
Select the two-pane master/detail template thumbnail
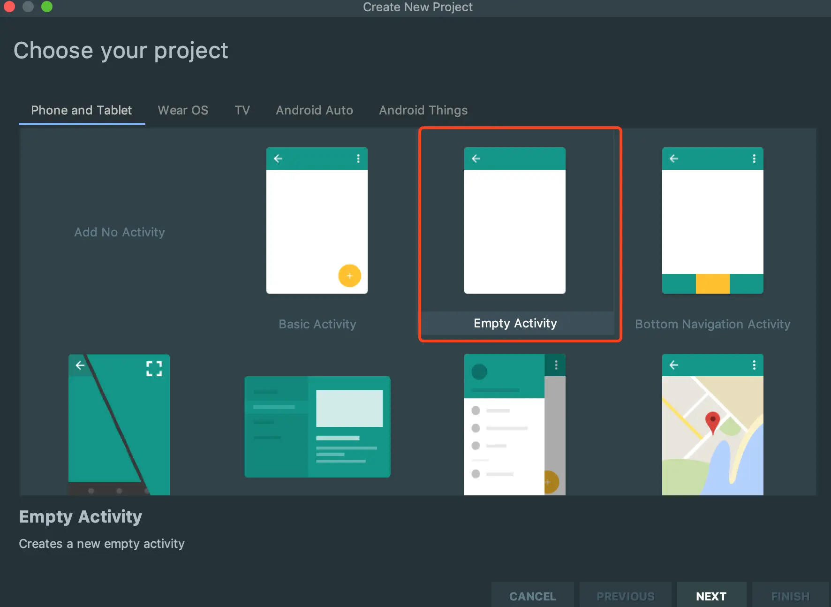point(317,427)
